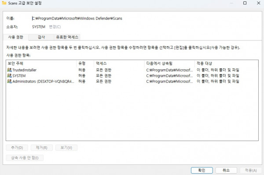Click 허용 type in Administrators row
Viewport: 264px width, 175px height.
click(x=82, y=82)
